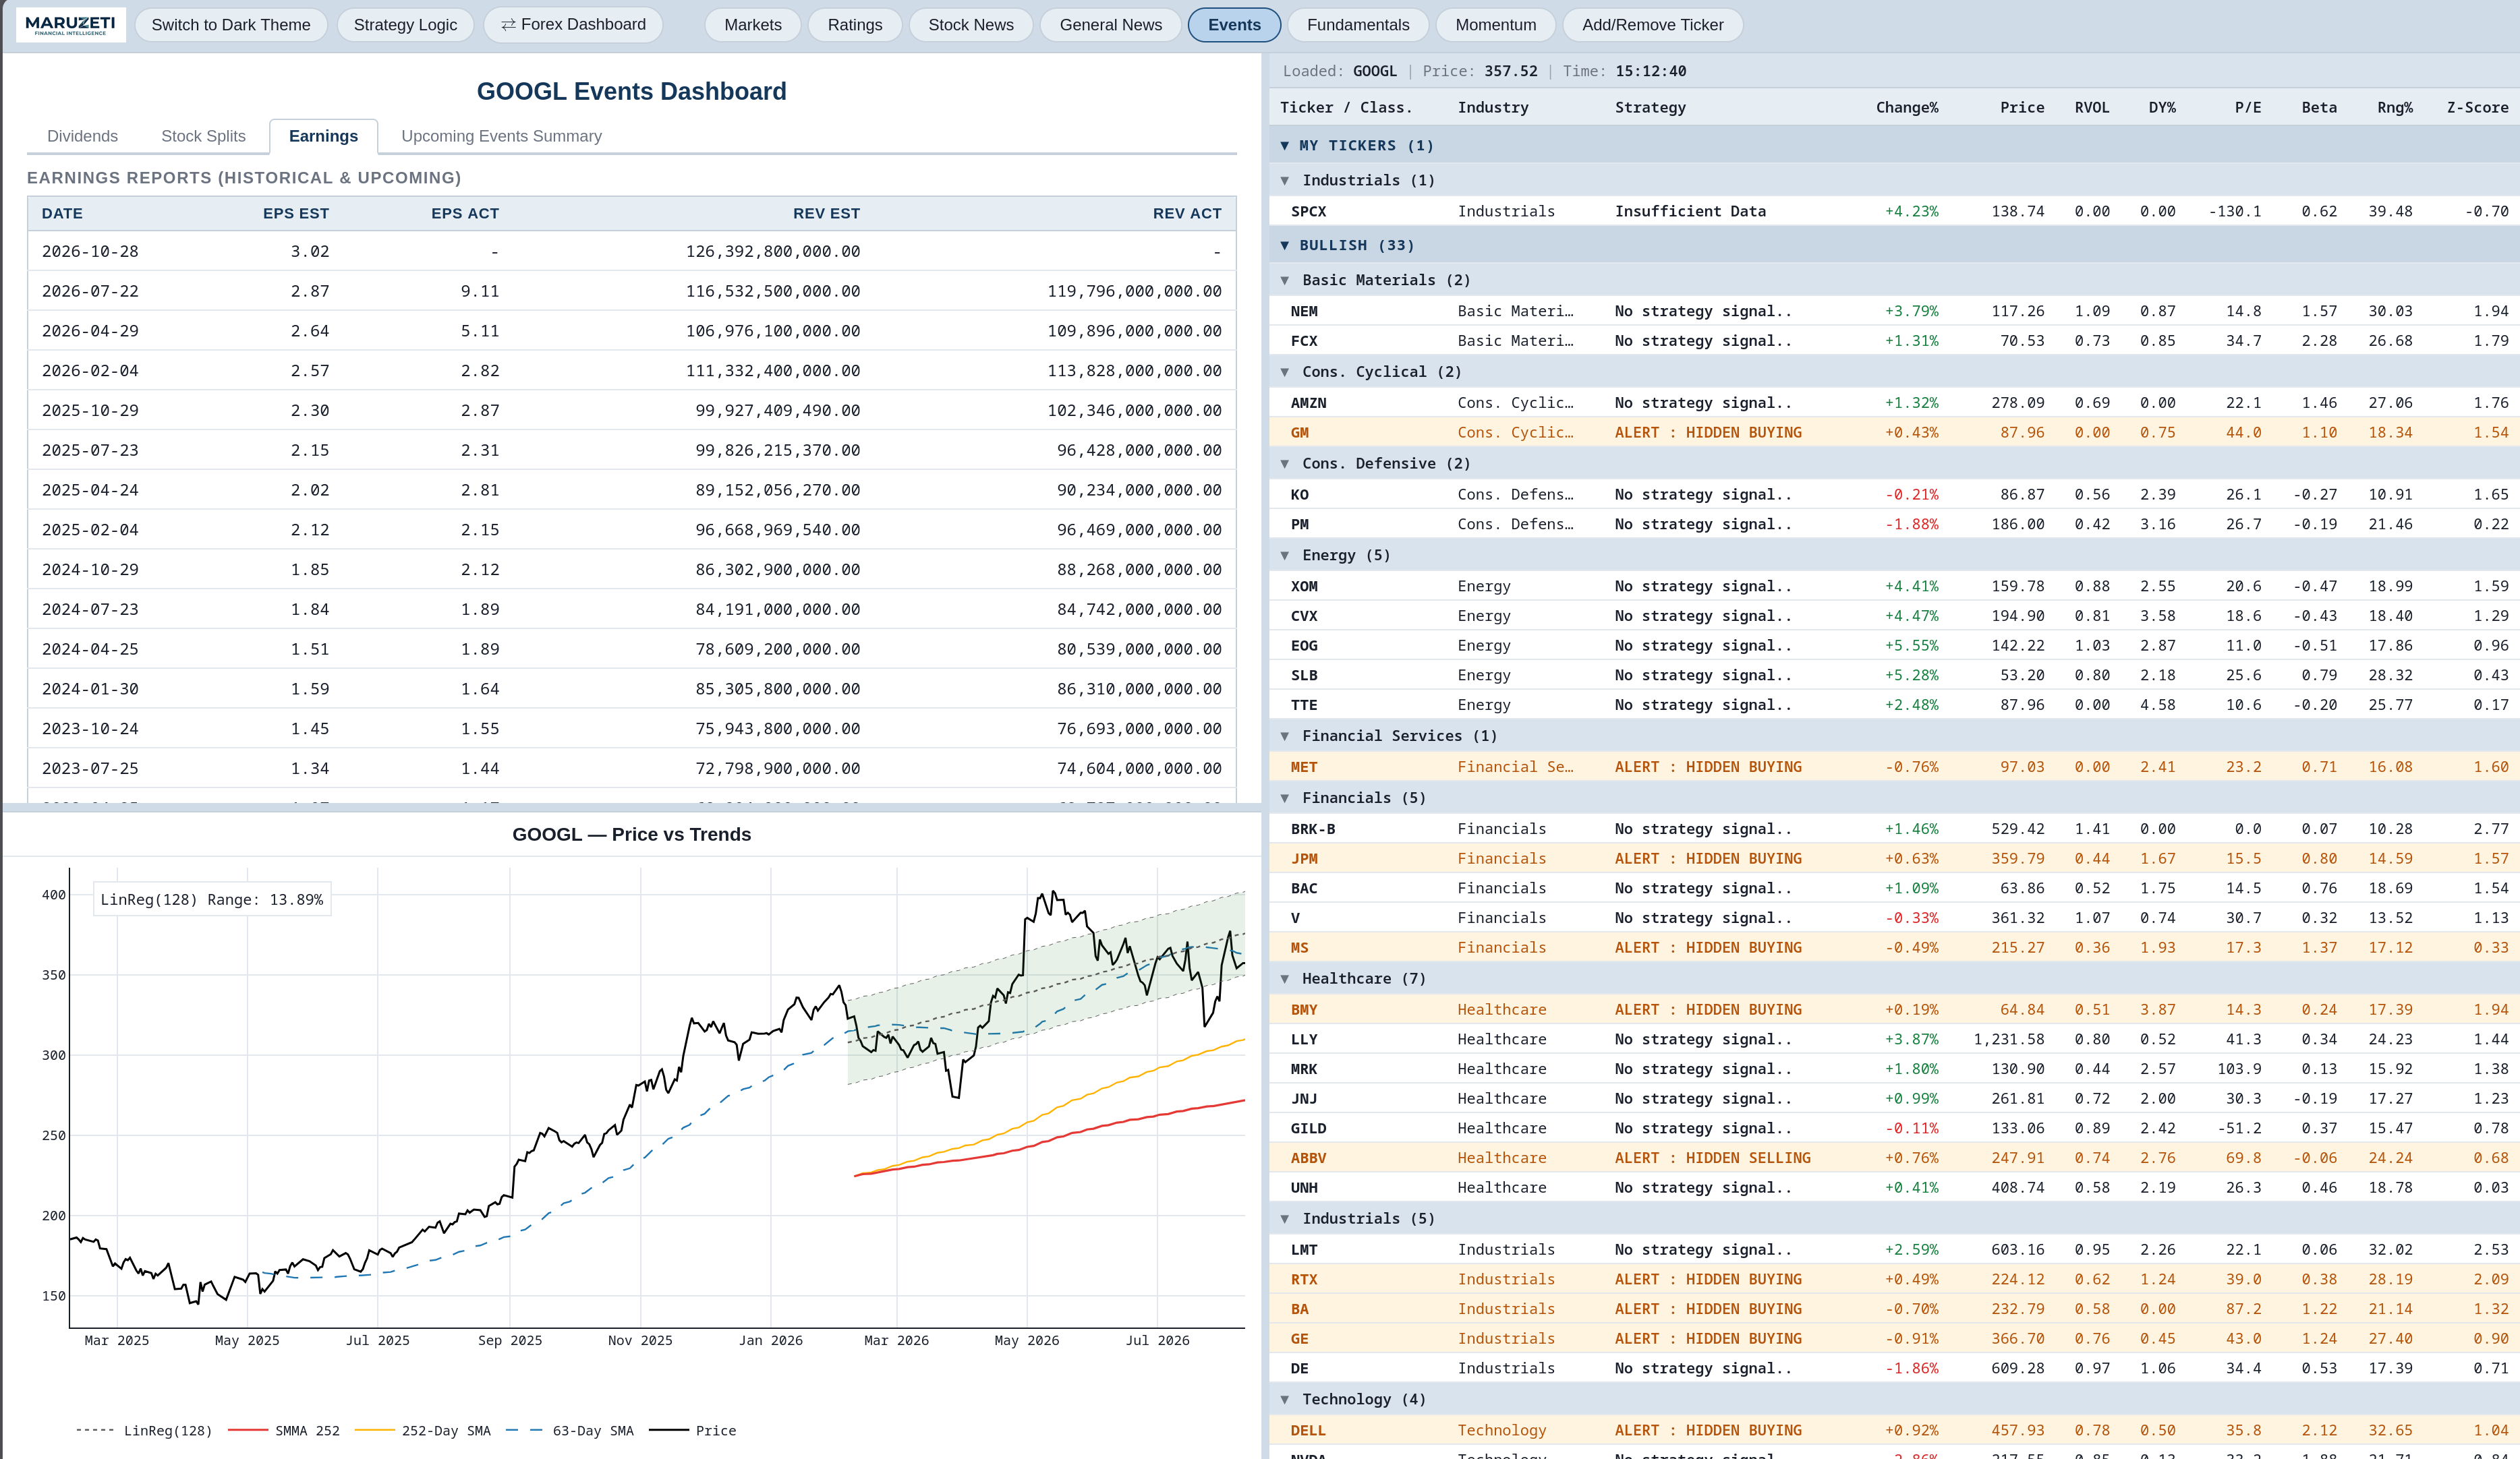2520x1459 pixels.
Task: Toggle SMMA 252 legend entry
Action: point(285,1431)
